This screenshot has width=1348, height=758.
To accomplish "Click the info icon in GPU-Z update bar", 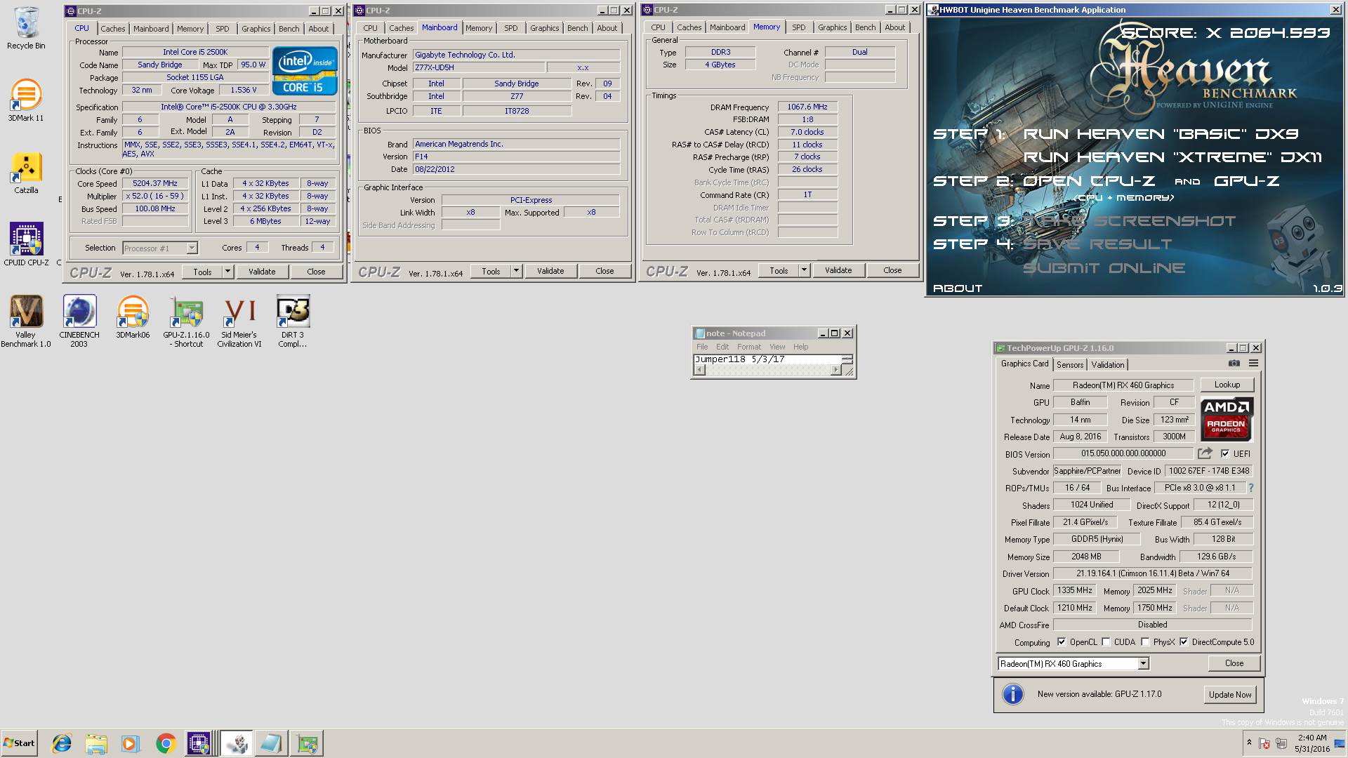I will click(1012, 694).
